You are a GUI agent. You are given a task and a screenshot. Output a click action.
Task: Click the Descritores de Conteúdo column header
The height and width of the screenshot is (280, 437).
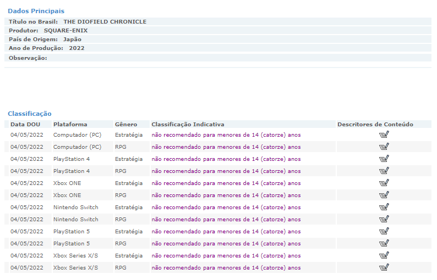click(x=375, y=125)
